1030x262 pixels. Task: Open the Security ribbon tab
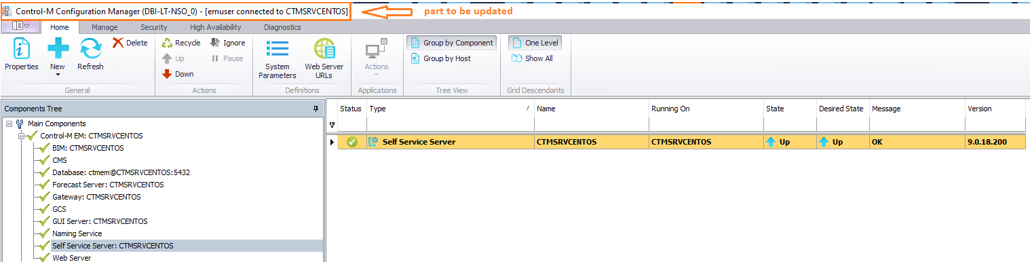tap(154, 27)
